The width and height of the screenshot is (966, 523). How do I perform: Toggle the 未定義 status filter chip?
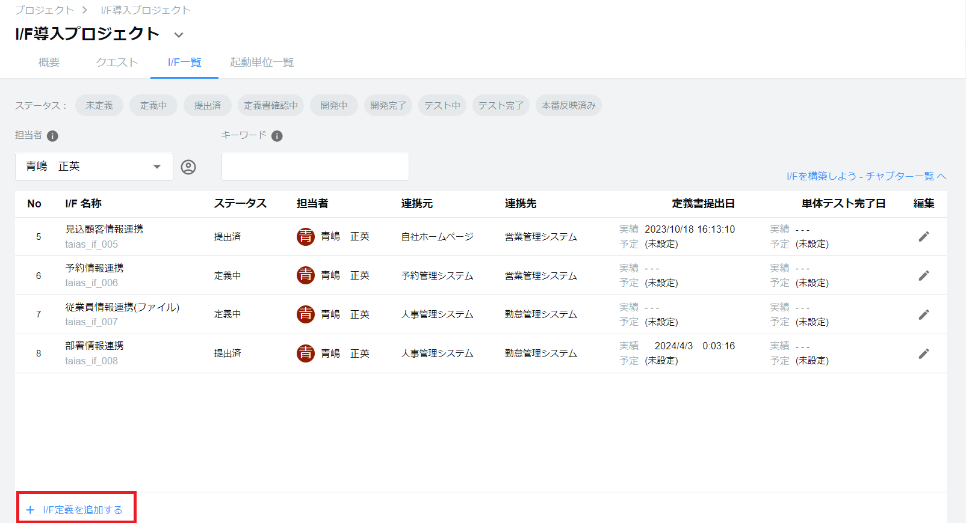(x=99, y=105)
